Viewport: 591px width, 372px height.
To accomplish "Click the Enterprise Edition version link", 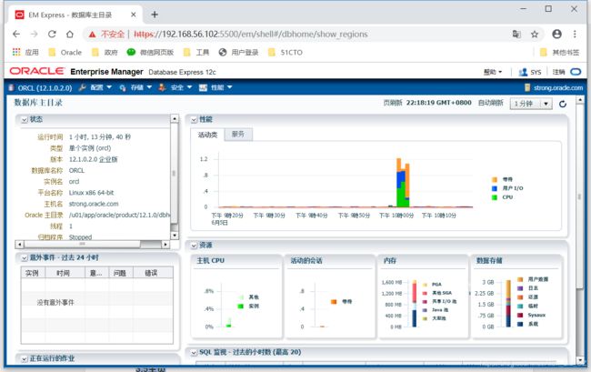I will pyautogui.click(x=108, y=159).
